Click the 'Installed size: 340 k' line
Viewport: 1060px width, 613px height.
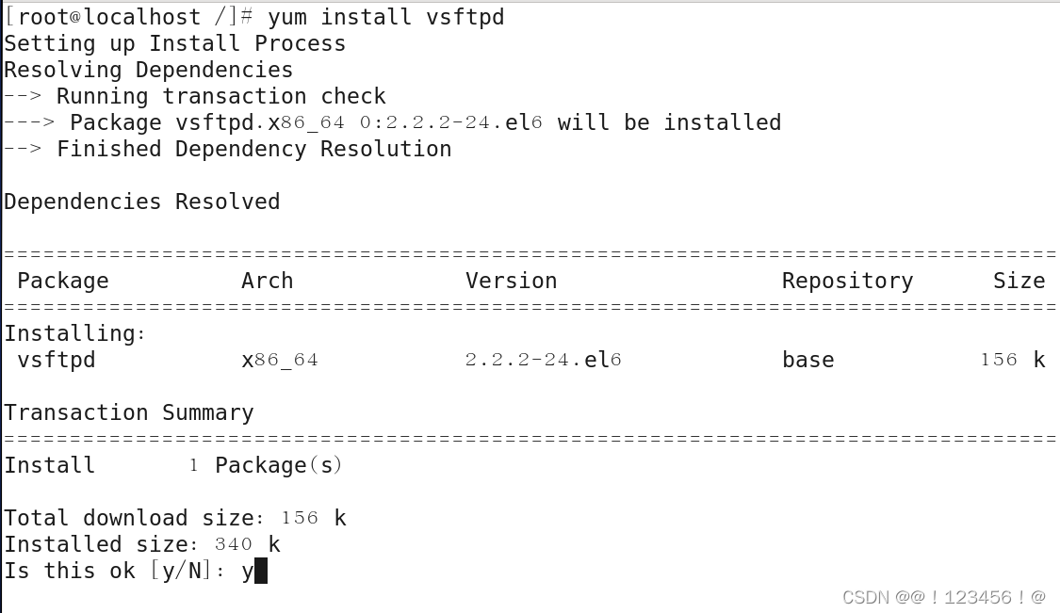[x=142, y=544]
